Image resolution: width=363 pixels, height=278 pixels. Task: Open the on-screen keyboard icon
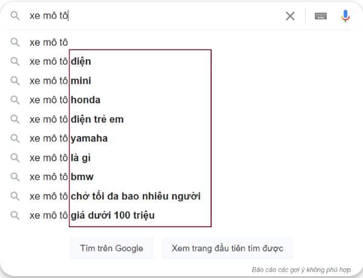321,16
